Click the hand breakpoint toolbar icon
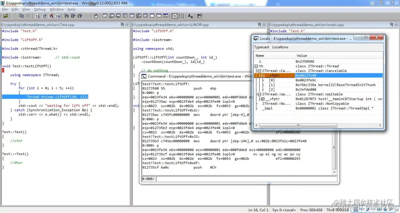The image size is (400, 213). point(96,16)
